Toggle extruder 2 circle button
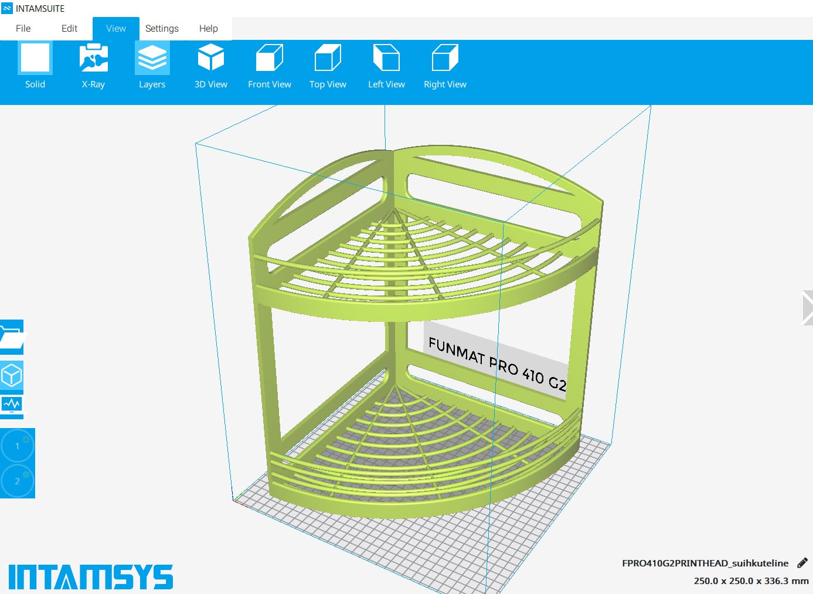Screen dimensions: 813x594 (17, 481)
